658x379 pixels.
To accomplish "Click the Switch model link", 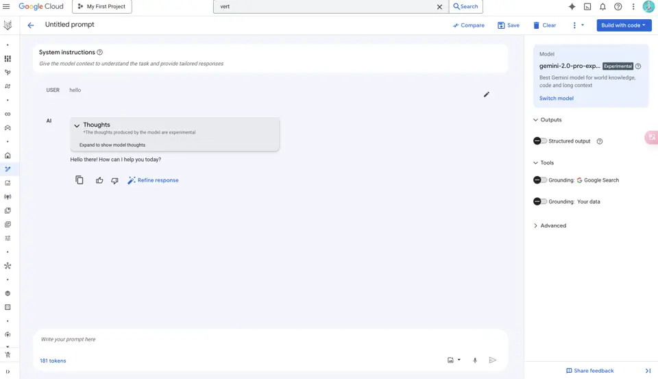I will click(x=557, y=98).
